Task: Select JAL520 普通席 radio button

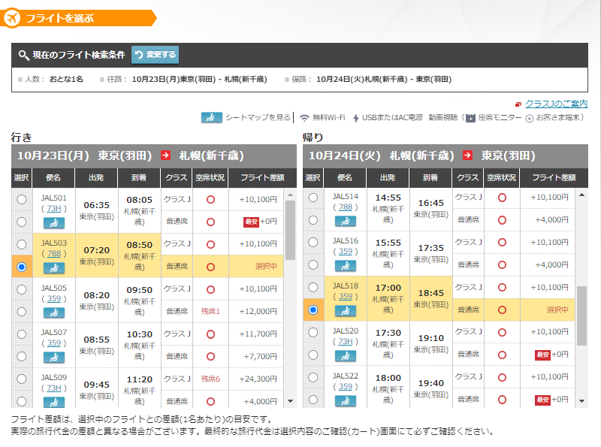Action: pos(313,355)
